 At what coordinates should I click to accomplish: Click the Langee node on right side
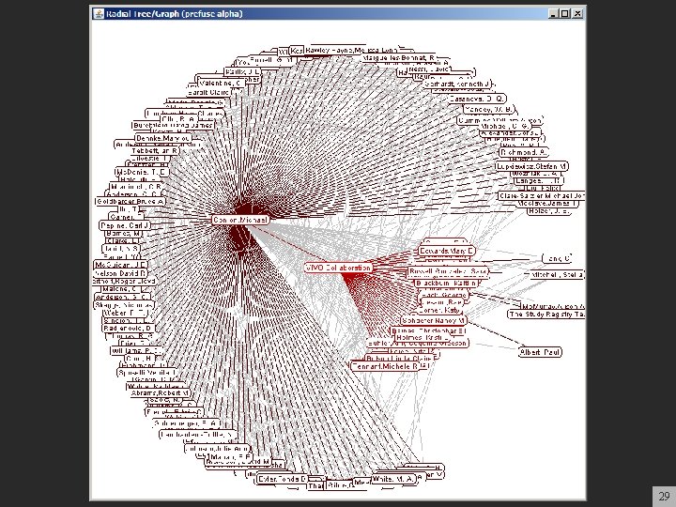[x=539, y=181]
